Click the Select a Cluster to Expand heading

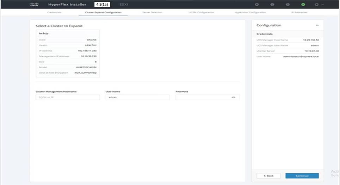pos(59,26)
